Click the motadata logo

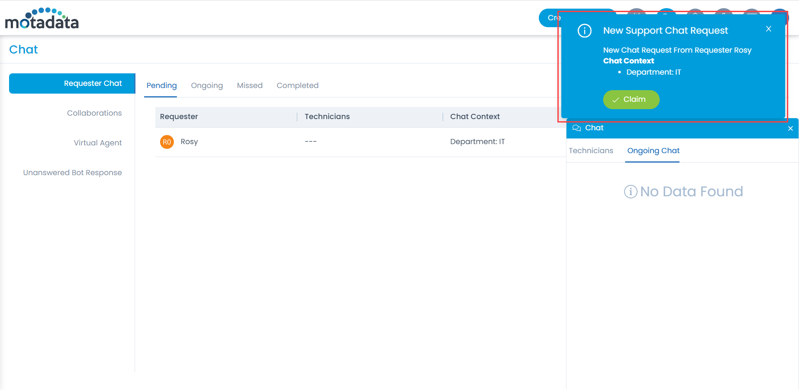42,19
